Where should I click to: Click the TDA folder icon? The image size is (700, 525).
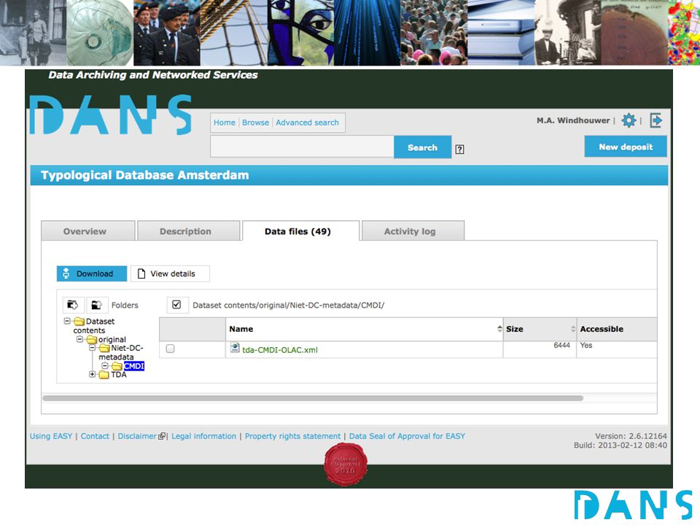tap(104, 375)
